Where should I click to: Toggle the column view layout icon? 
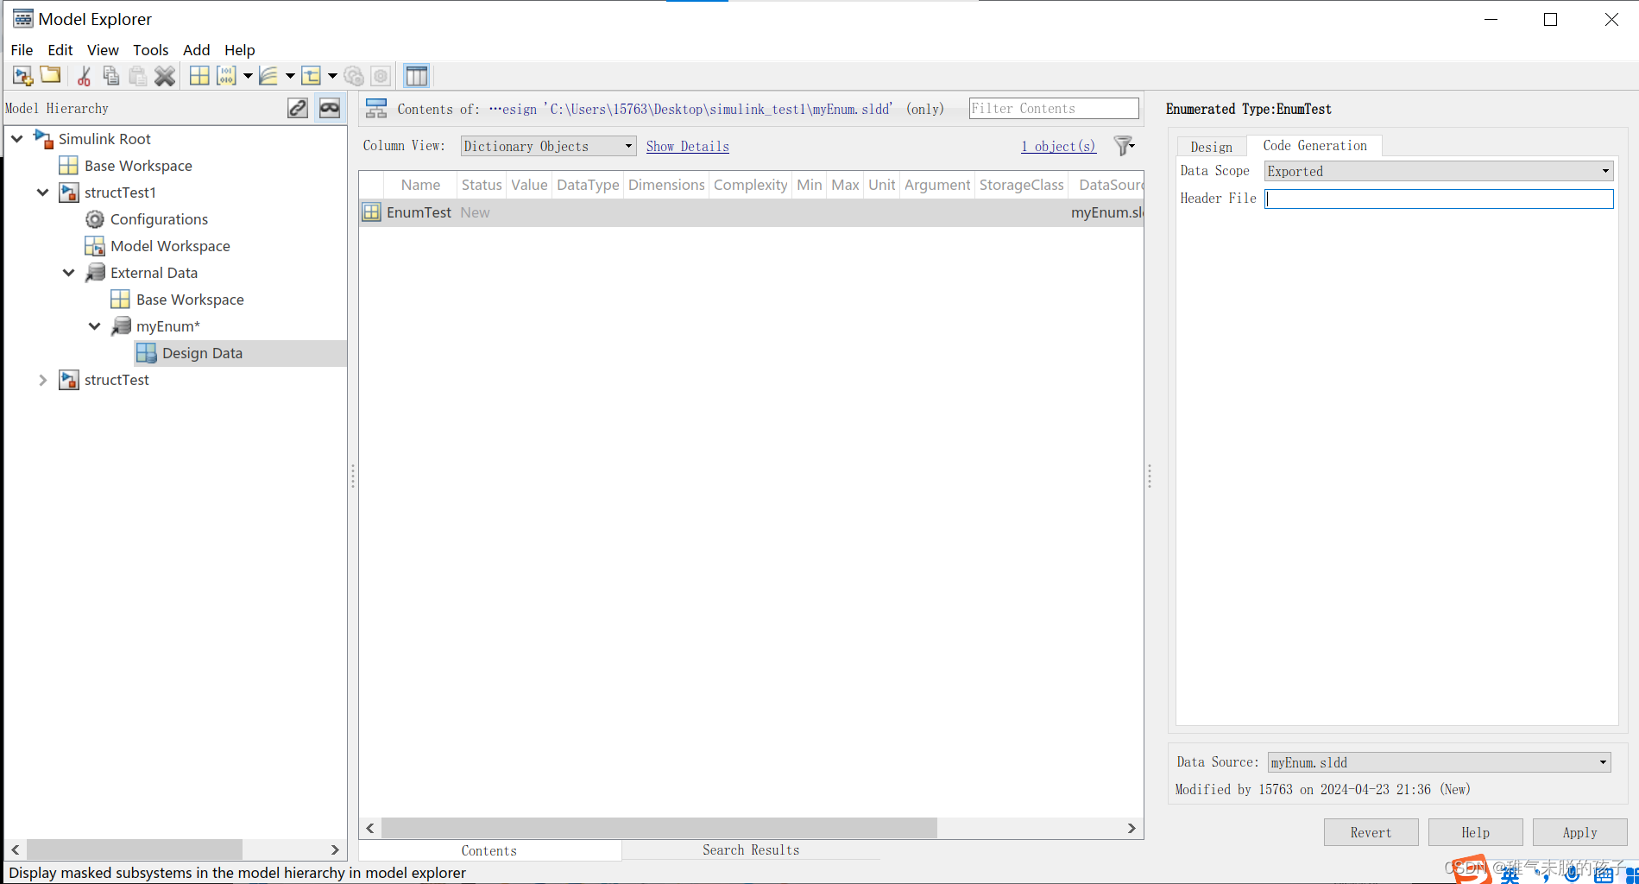coord(417,76)
